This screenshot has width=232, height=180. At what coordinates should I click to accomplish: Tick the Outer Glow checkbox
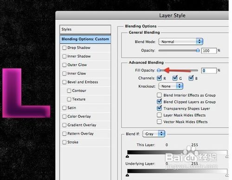pos(64,65)
